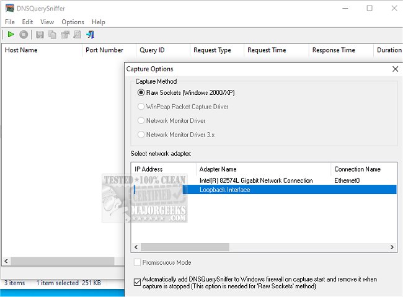Select the Raw Sockets capture method
This screenshot has height=297, width=403.
tap(141, 92)
